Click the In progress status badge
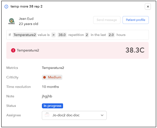Viewport: 157px width, 128px height. click(x=52, y=106)
